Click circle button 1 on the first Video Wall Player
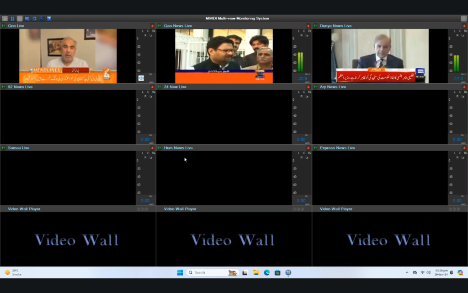Viewport: 468px width, 293px height. pos(138,209)
